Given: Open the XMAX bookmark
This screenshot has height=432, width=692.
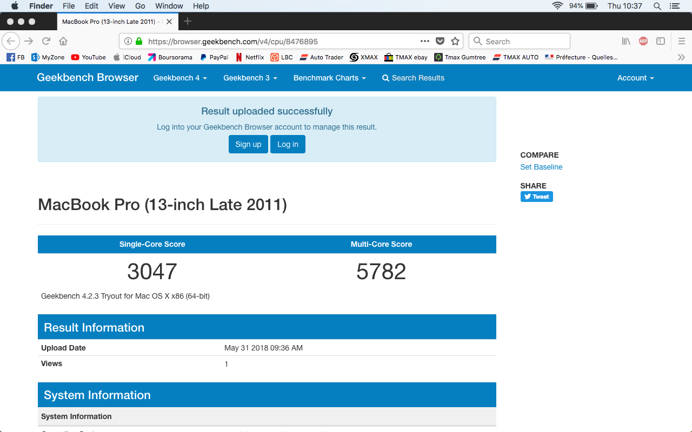Looking at the screenshot, I should tap(364, 57).
